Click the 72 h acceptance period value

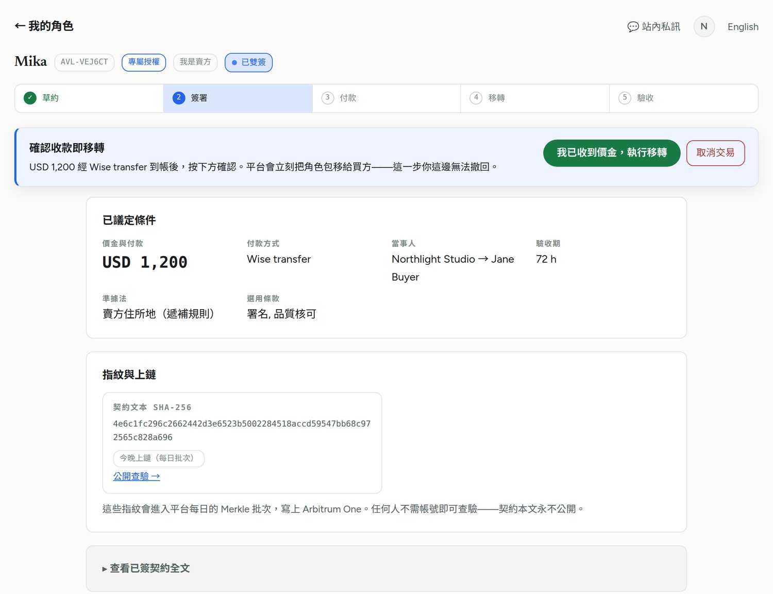click(x=546, y=259)
